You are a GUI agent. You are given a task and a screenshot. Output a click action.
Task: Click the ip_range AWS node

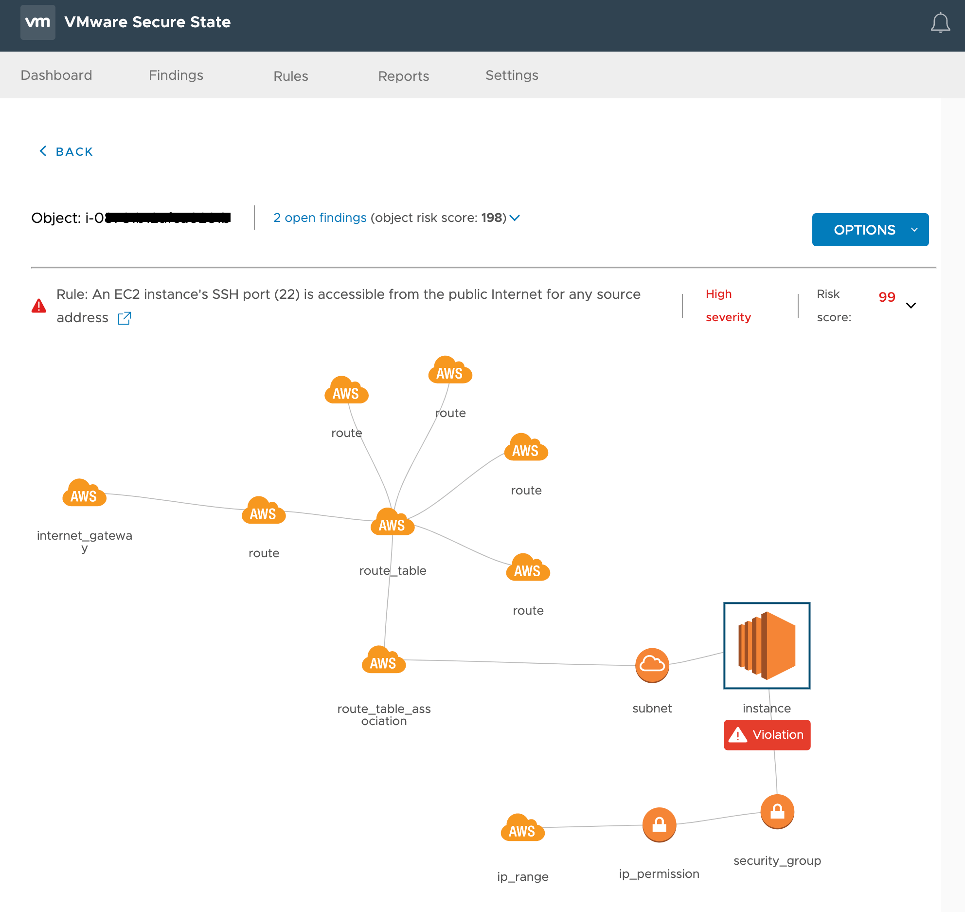pos(522,829)
